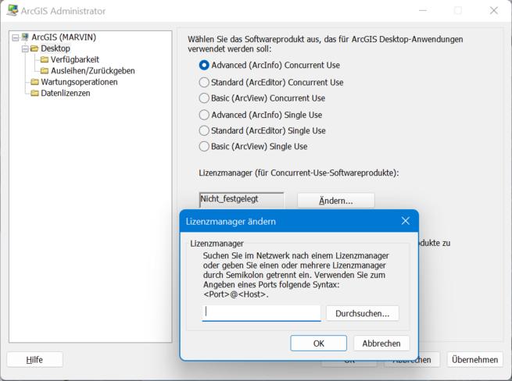Click the Übernehmen button
The width and height of the screenshot is (512, 381).
click(x=474, y=359)
